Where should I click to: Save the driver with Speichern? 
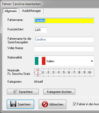click(20, 104)
